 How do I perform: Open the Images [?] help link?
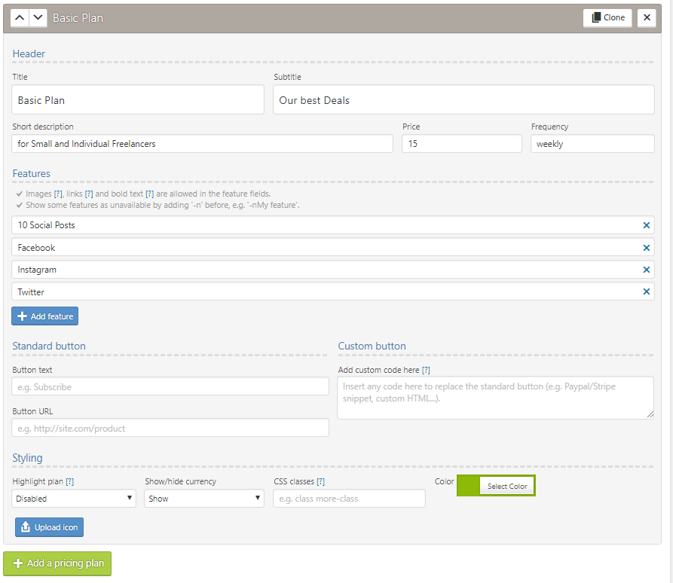(58, 194)
